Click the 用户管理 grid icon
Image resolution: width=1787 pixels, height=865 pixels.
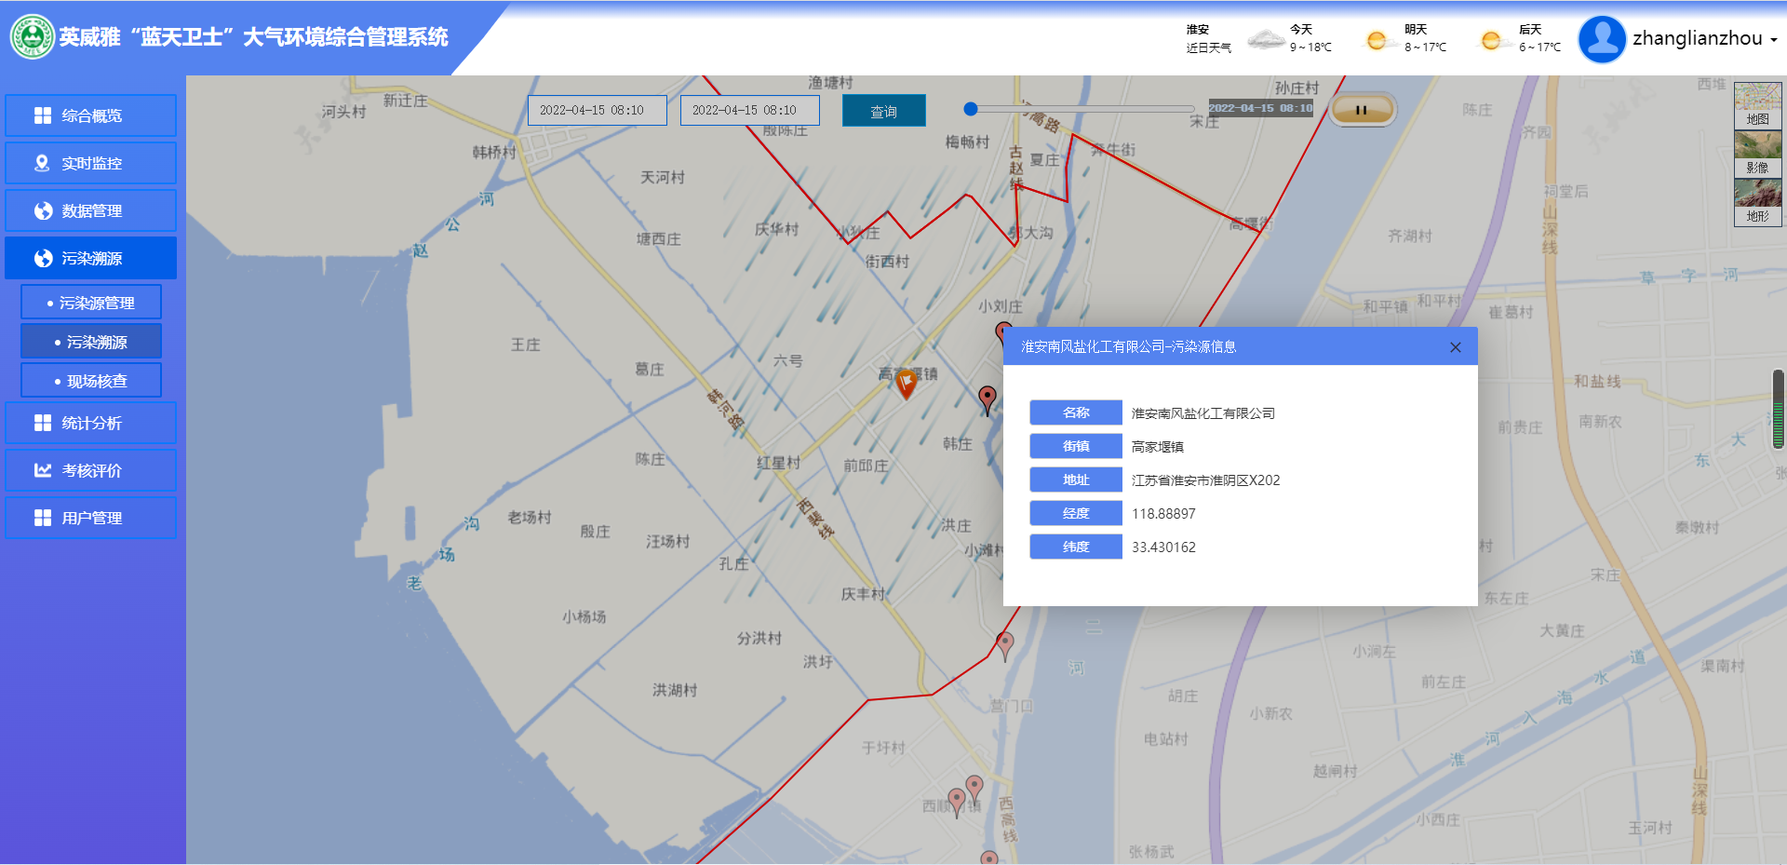pyautogui.click(x=43, y=518)
